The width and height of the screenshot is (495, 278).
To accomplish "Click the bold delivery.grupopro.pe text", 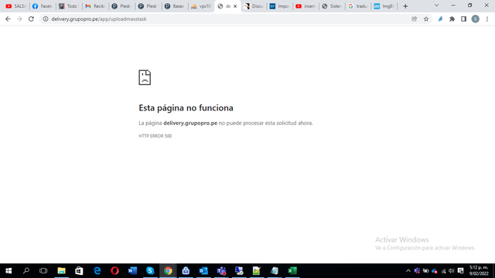I will (x=190, y=123).
